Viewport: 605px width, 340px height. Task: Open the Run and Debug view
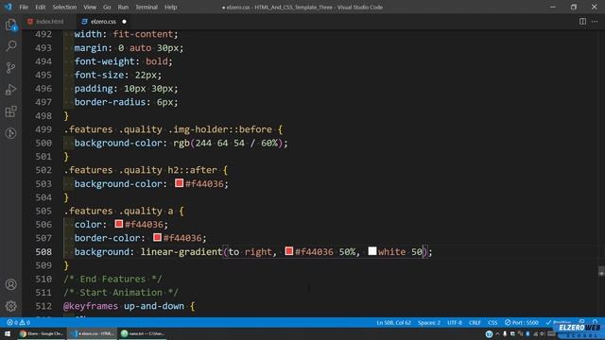pyautogui.click(x=10, y=90)
